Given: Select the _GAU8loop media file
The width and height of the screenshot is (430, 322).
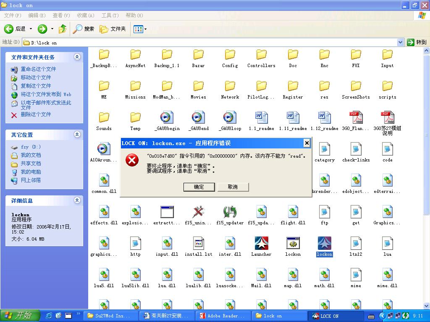Looking at the screenshot, I should 230,117.
